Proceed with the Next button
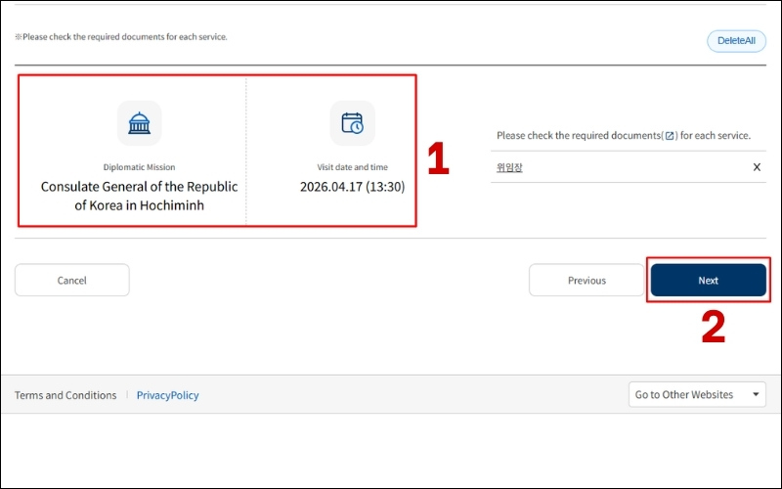782x489 pixels. click(708, 281)
